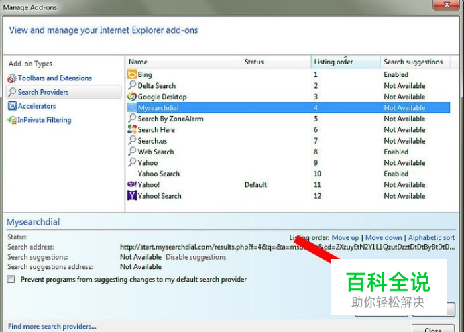The width and height of the screenshot is (464, 332).
Task: Click the Yahoo! purple logo icon
Action: [x=132, y=184]
